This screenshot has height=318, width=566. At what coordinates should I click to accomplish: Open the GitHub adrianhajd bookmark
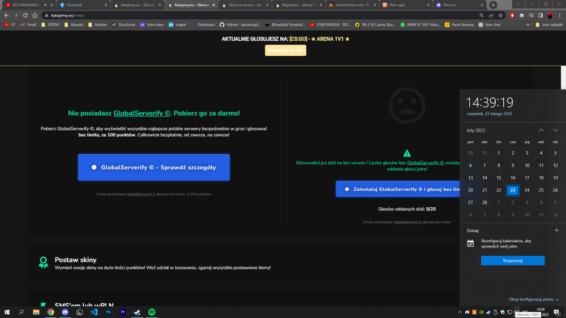(239, 25)
